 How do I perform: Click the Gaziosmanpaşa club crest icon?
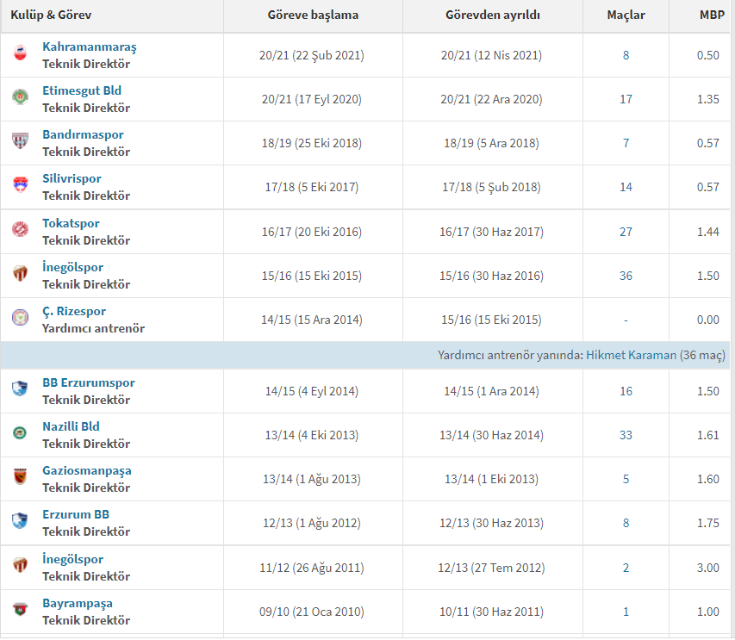20,478
